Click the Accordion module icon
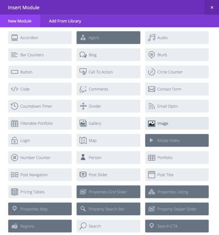The height and width of the screenshot is (235, 219). coord(15,38)
